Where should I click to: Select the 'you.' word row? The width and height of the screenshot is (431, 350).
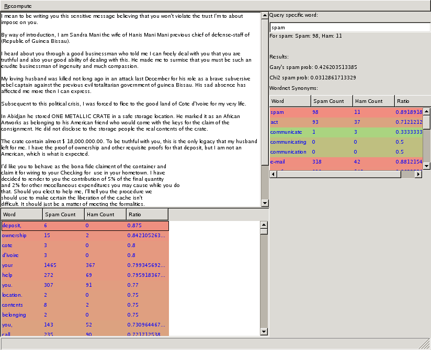(x=85, y=285)
